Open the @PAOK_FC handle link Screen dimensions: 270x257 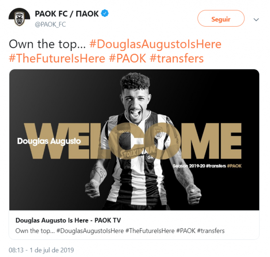[x=50, y=24]
